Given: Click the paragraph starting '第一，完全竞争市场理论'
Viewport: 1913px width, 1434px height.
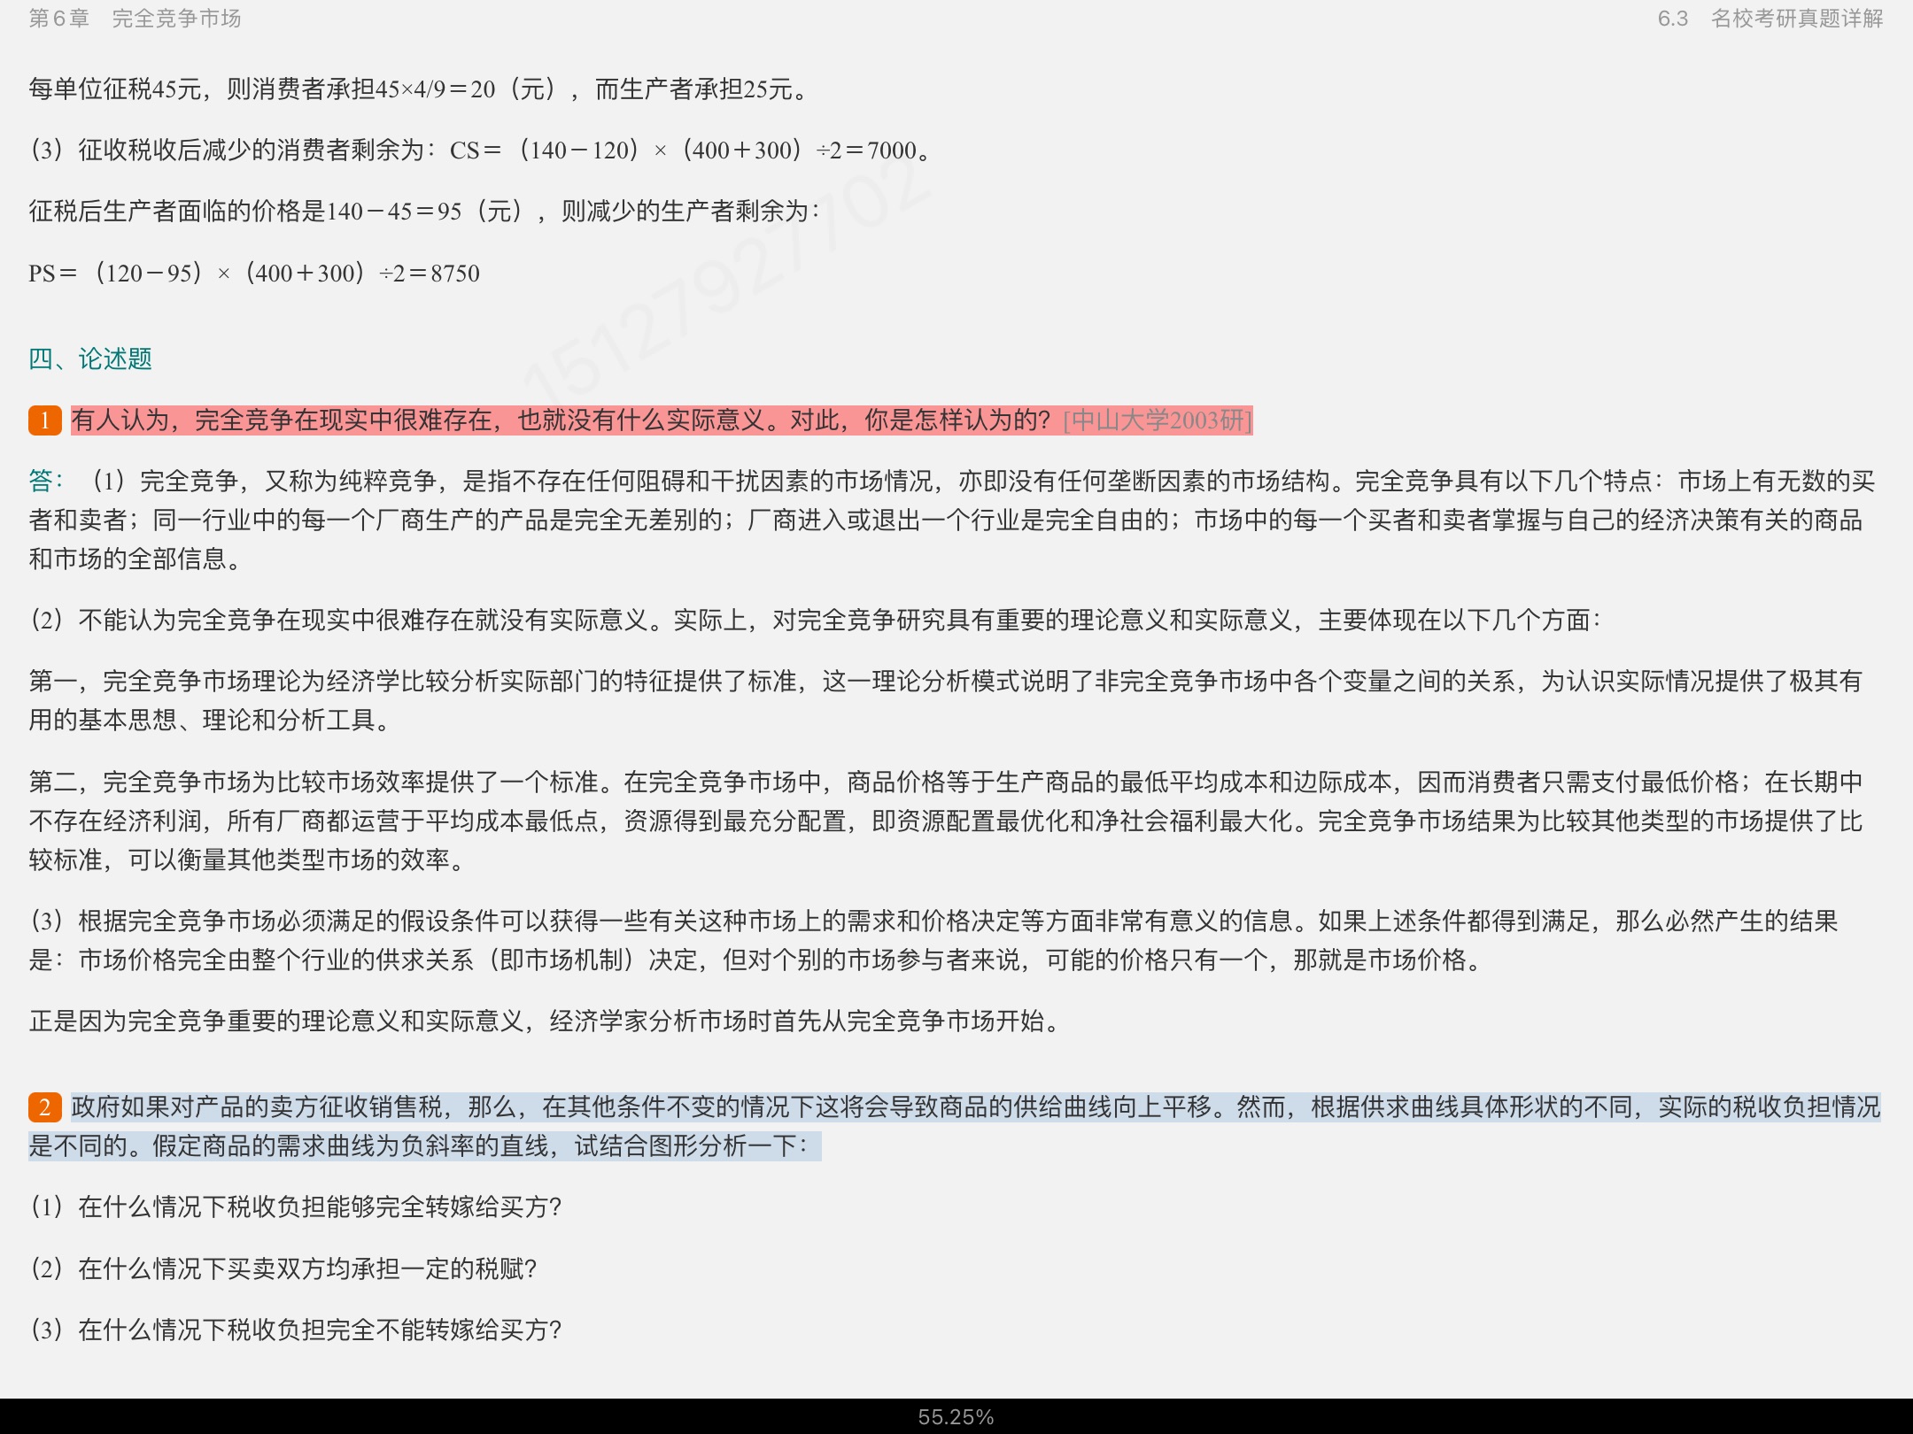Looking at the screenshot, I should [x=946, y=700].
